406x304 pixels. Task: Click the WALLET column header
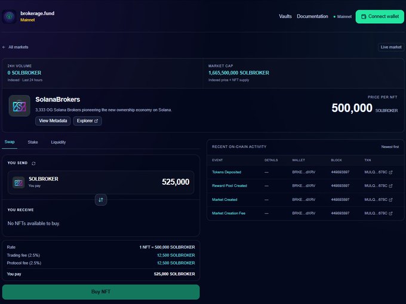[x=299, y=160]
